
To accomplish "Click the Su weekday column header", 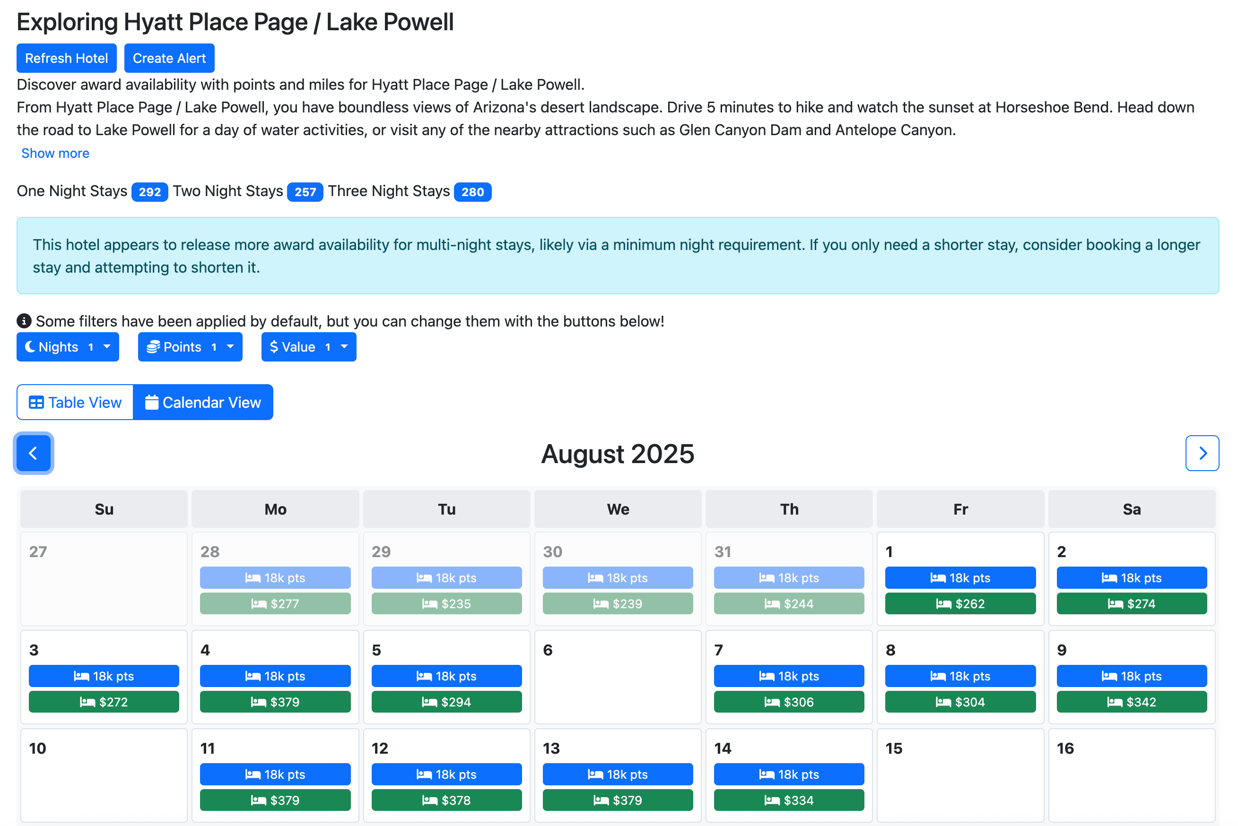I will (x=104, y=509).
